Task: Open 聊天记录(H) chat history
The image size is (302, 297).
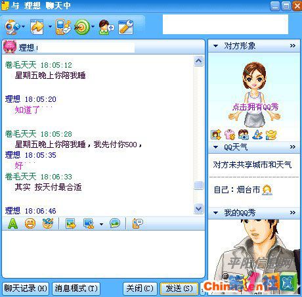Action: point(26,288)
